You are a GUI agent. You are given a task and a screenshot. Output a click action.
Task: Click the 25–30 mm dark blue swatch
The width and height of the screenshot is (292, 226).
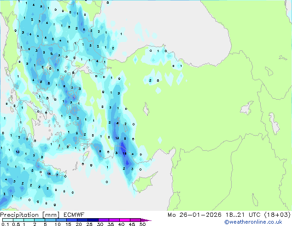pos(93,220)
